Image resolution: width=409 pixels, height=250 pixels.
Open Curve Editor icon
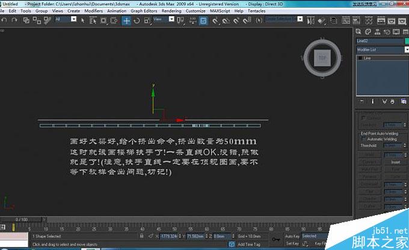click(346, 20)
